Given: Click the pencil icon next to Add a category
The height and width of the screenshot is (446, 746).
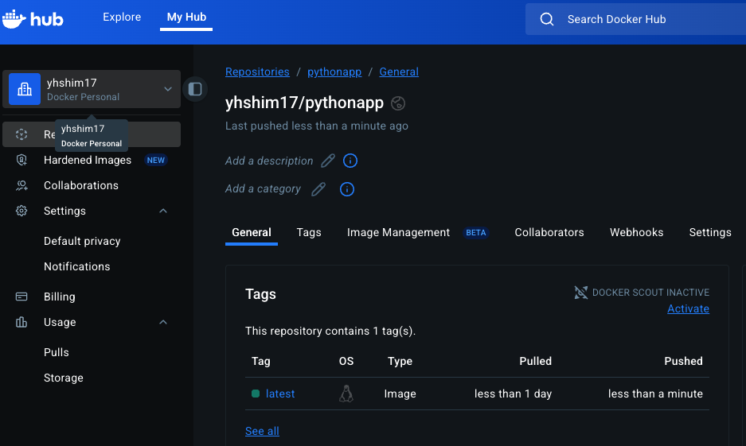Looking at the screenshot, I should click(x=318, y=189).
